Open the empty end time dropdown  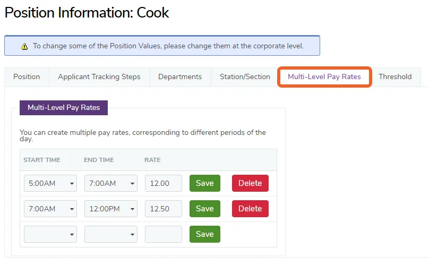[x=111, y=234]
